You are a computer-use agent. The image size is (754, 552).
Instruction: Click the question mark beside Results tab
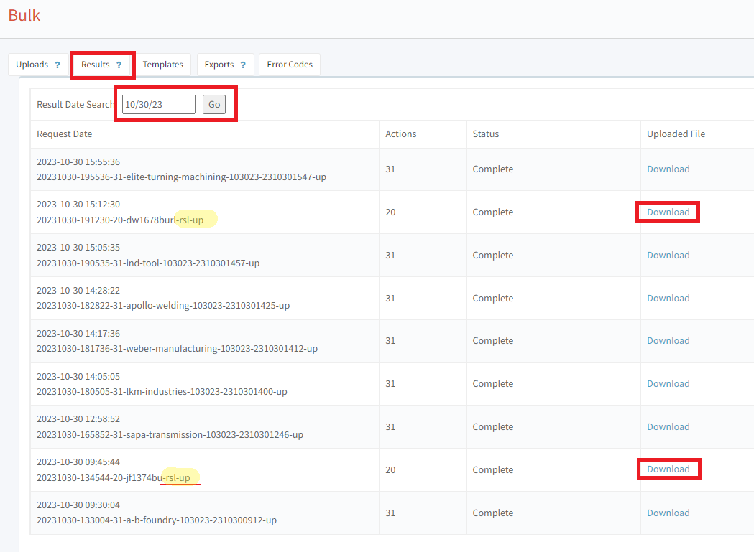[x=119, y=65]
